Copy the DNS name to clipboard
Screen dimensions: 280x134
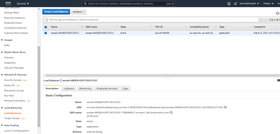click(x=171, y=112)
